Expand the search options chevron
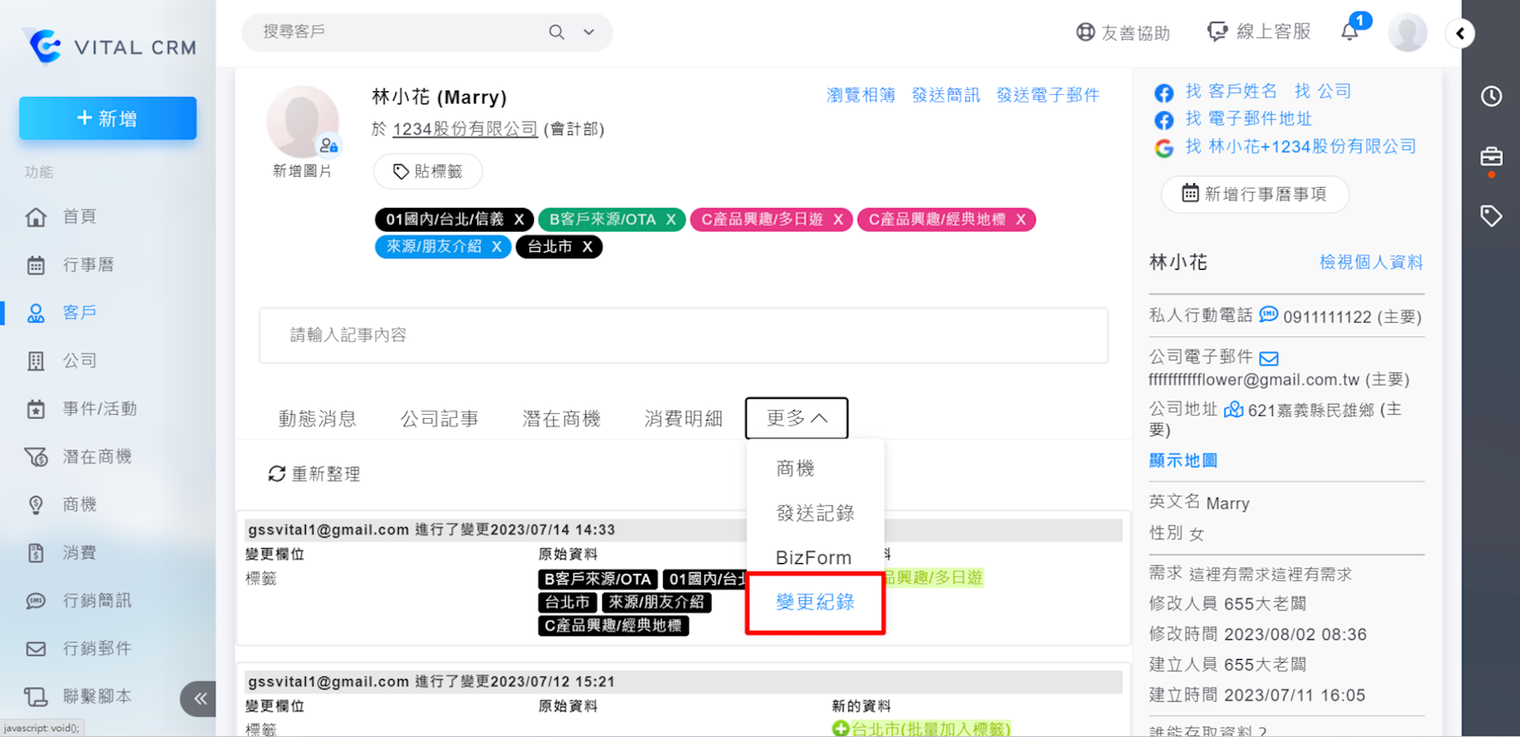The height and width of the screenshot is (737, 1520). point(589,32)
